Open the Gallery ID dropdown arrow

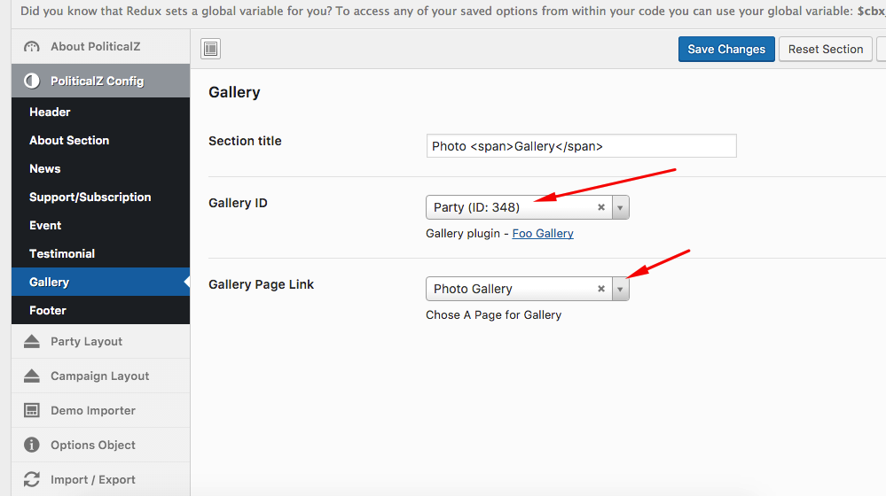click(x=621, y=207)
